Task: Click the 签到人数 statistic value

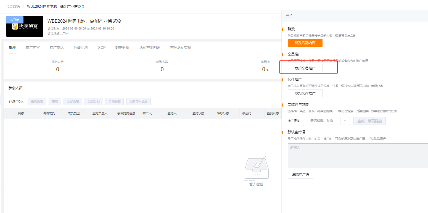Action: [x=162, y=69]
